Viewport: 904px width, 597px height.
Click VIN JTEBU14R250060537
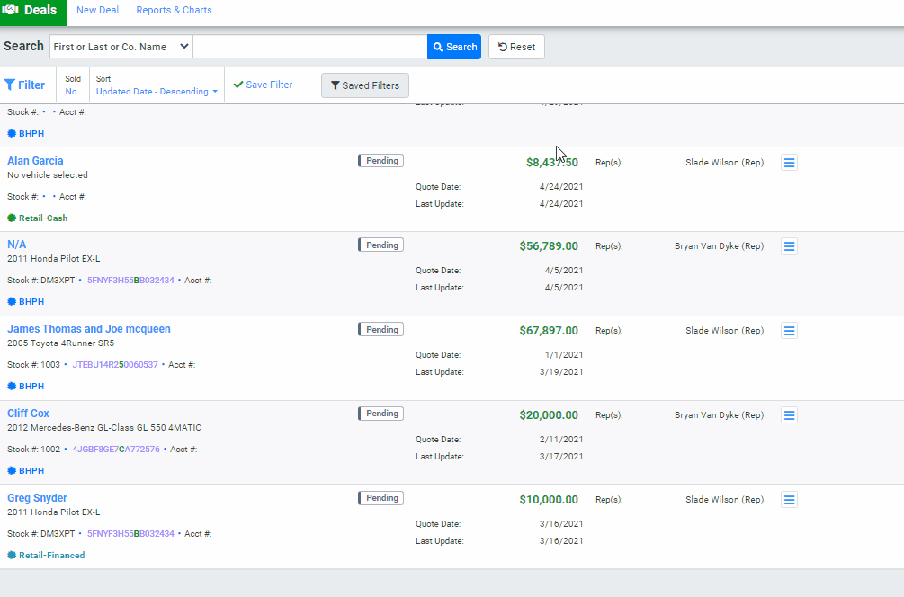tap(115, 365)
